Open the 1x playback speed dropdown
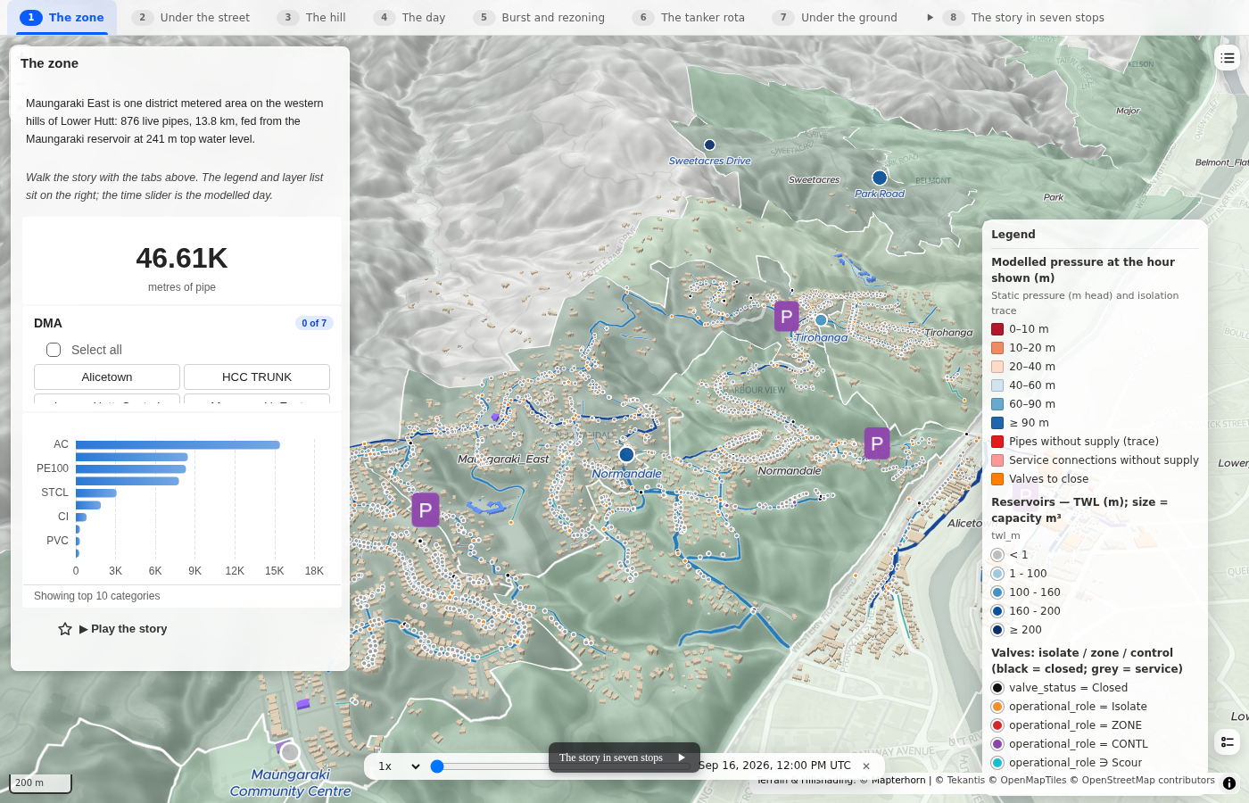1249x803 pixels. coord(399,766)
